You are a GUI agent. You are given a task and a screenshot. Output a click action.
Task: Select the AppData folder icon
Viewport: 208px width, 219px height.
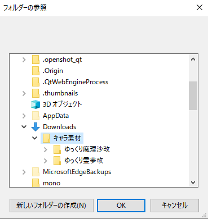[x=36, y=116]
